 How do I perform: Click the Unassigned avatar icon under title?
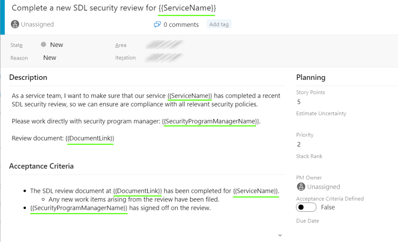coord(15,24)
